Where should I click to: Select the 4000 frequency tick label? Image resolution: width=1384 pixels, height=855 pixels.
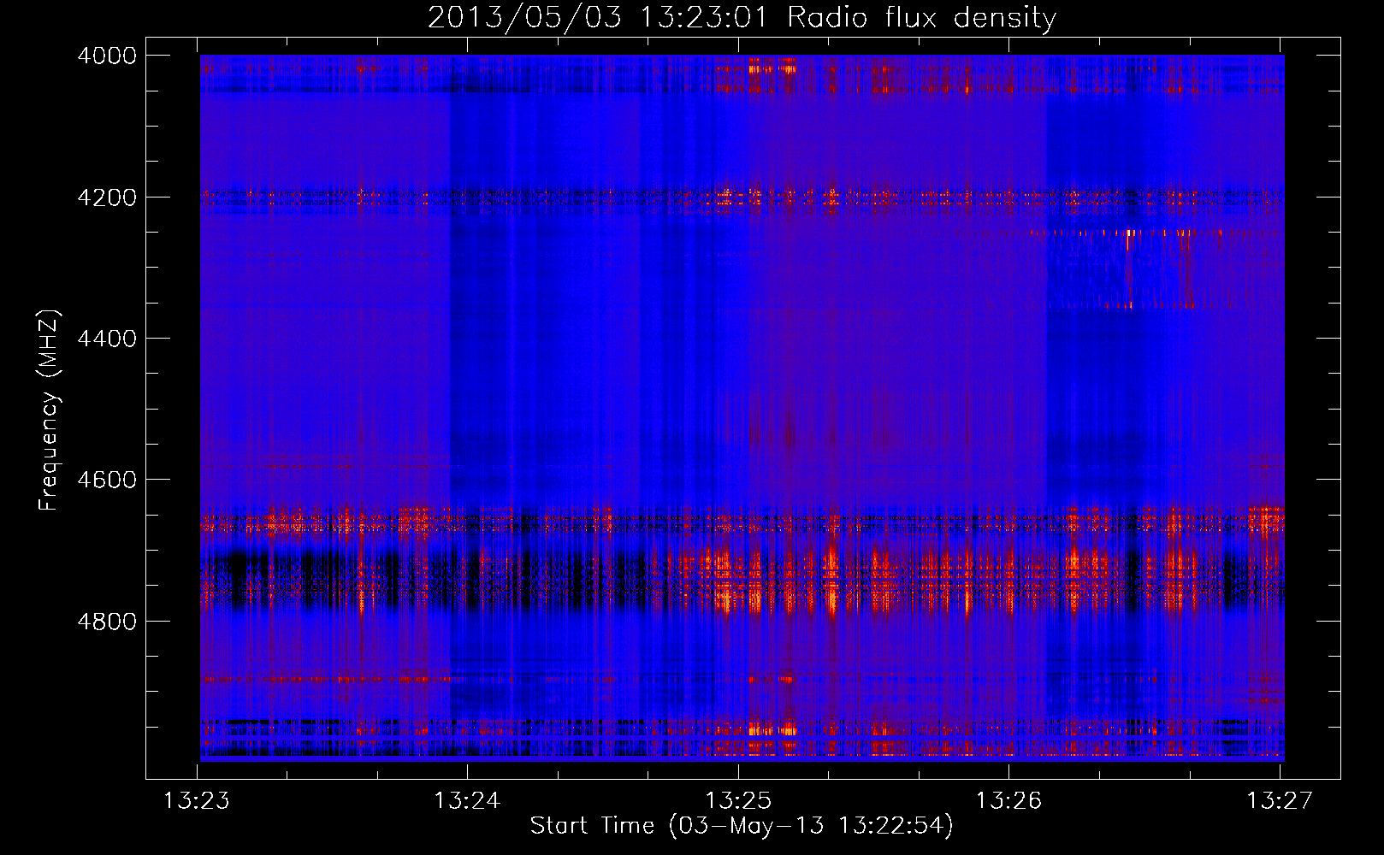pyautogui.click(x=107, y=56)
